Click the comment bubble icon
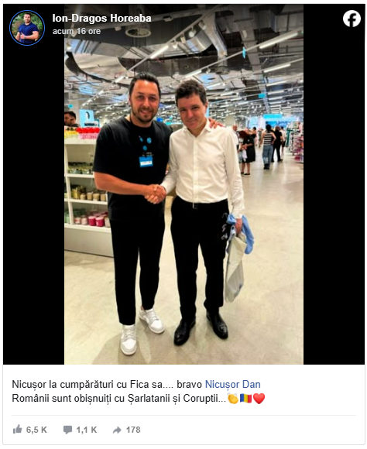This screenshot has width=367, height=449. click(67, 430)
